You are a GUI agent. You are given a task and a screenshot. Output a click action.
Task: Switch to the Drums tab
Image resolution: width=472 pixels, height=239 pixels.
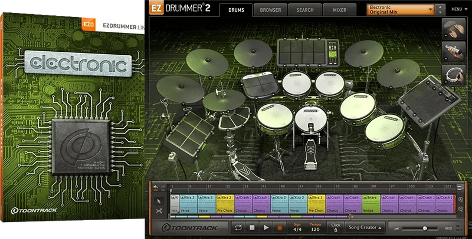[x=237, y=10]
